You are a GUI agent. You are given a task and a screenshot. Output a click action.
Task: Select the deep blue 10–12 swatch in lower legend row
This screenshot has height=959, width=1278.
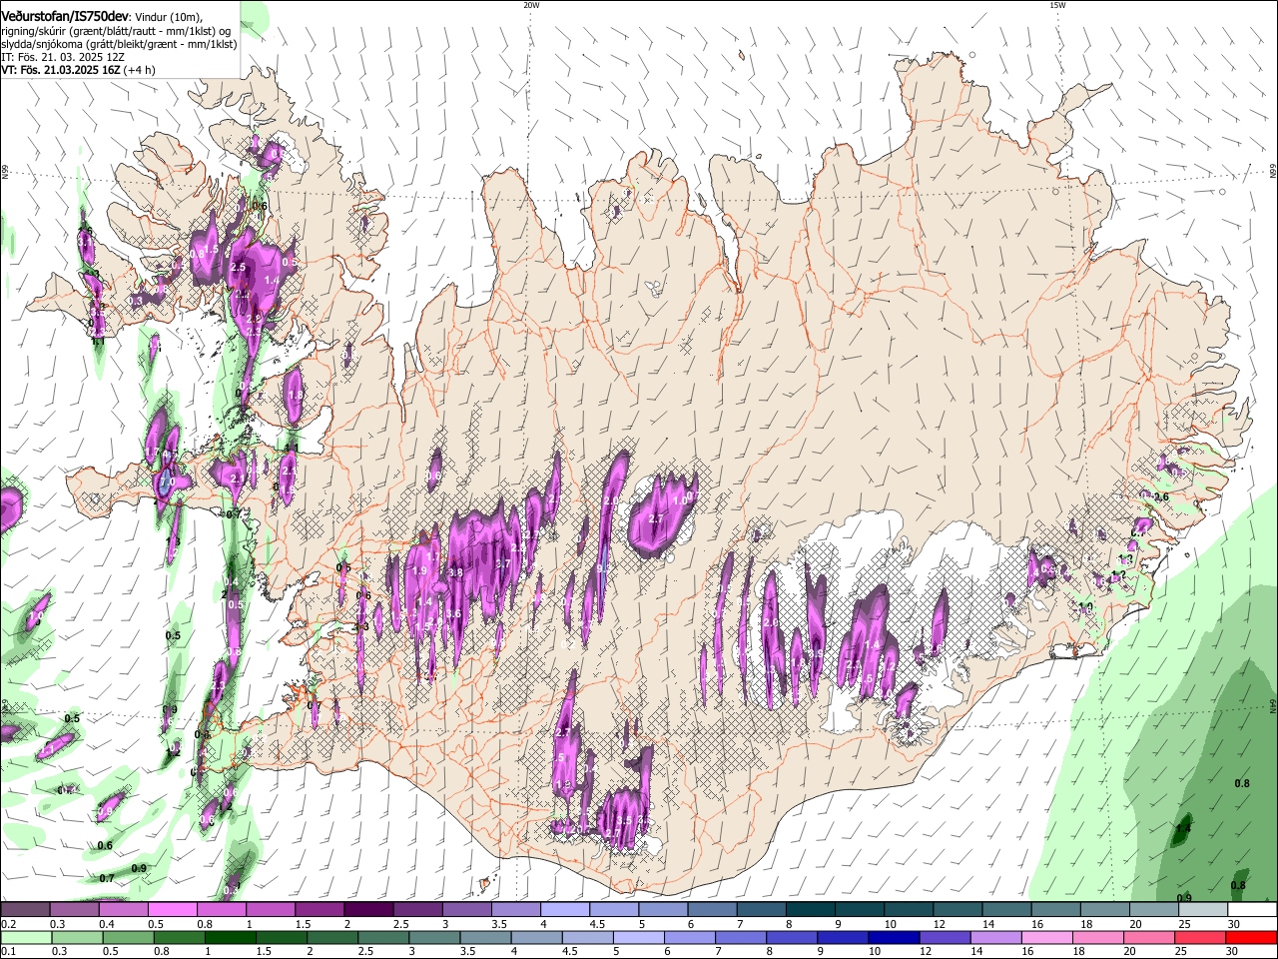[892, 937]
